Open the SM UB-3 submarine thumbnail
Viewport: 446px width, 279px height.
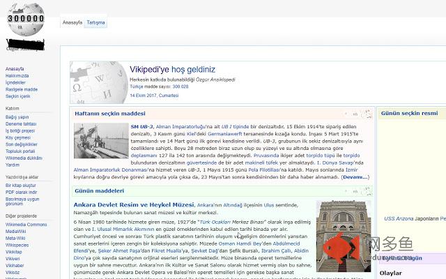pos(101,141)
